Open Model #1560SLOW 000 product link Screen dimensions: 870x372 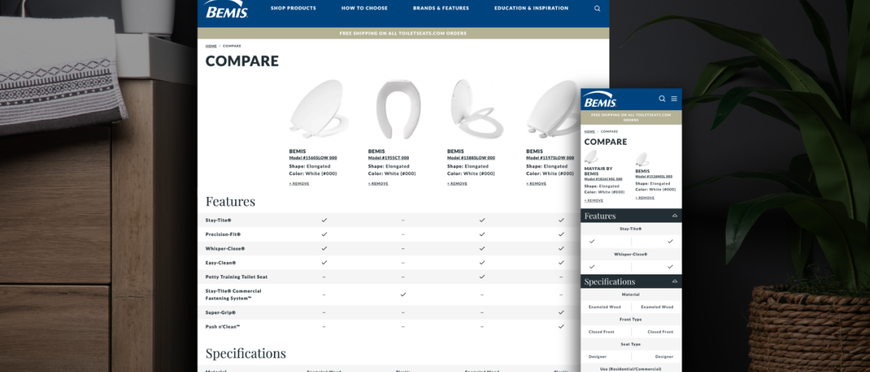tap(312, 158)
